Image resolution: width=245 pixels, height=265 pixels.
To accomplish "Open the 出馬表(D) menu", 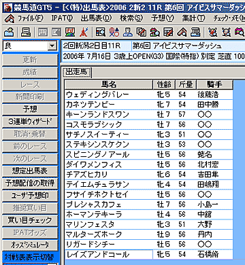I will coord(97,18).
